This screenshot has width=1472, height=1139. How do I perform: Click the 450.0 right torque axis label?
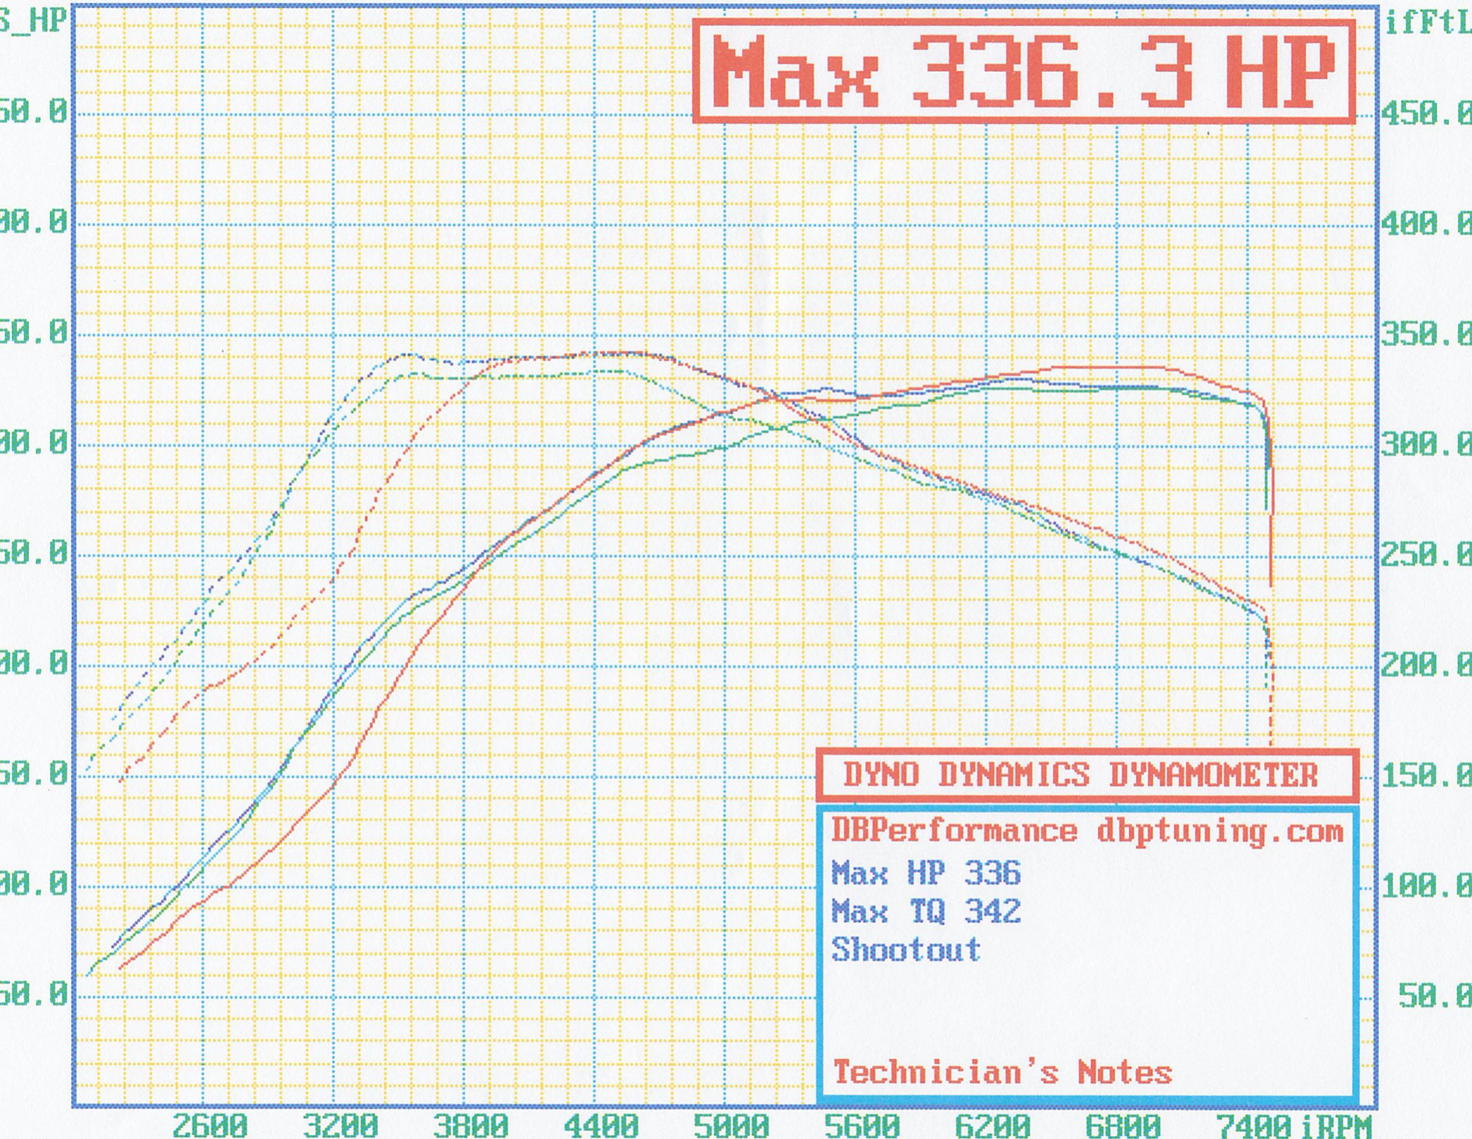[x=1426, y=114]
